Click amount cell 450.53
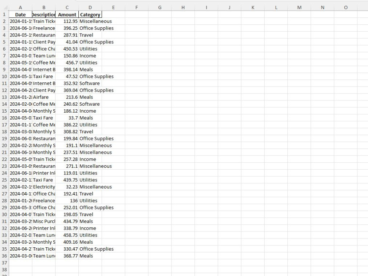Image resolution: width=368 pixels, height=276 pixels. (x=67, y=49)
